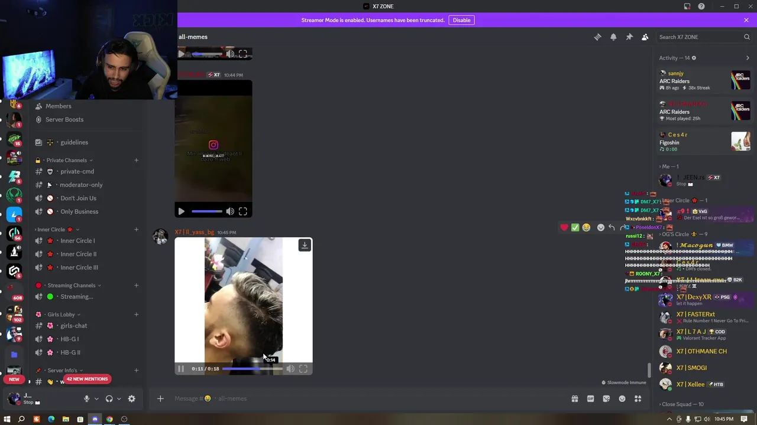Open add reaction smiley in message toolbar

(601, 227)
